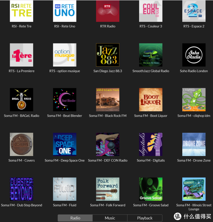213x222 pixels.
Task: Click the 'RSI - Rete Uno' label
Action: pyautogui.click(x=65, y=26)
